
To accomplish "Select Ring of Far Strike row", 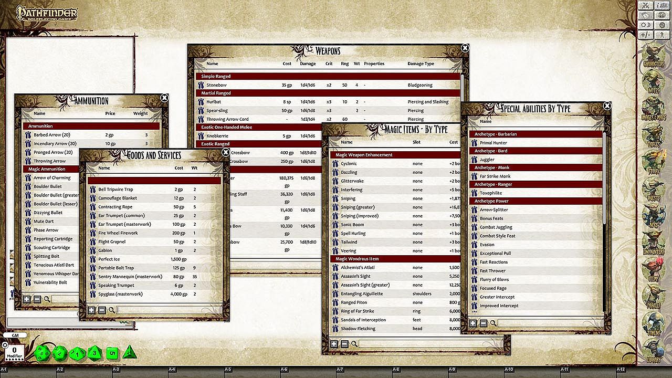I will (x=396, y=311).
